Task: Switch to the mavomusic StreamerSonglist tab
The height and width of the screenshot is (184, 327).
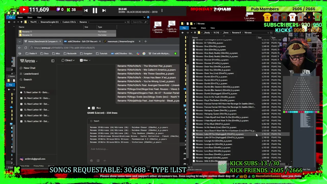Action: [x=122, y=41]
